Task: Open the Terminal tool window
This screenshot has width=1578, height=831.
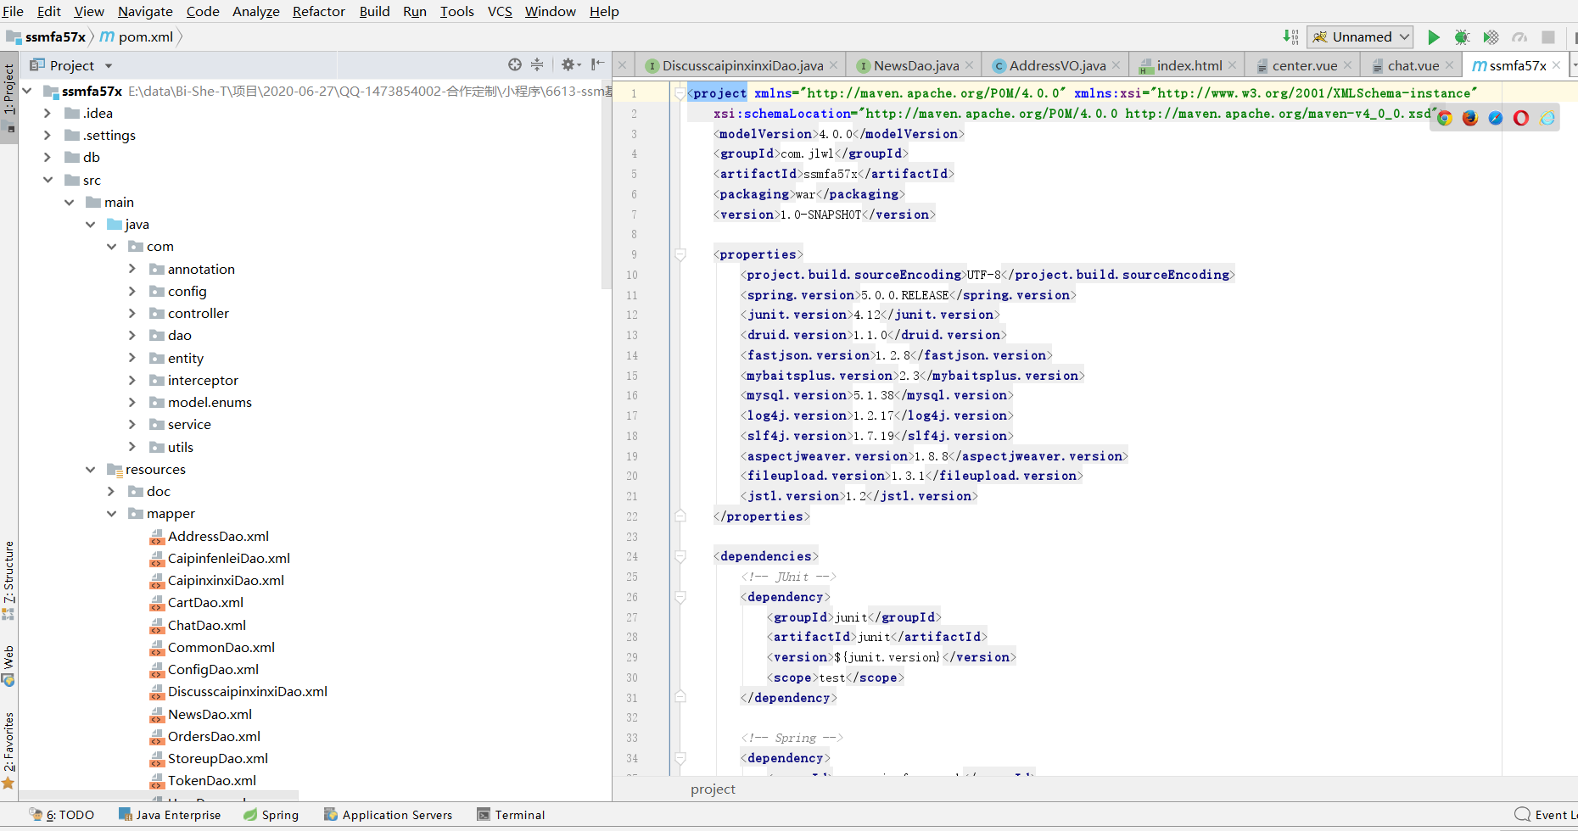Action: pos(512,815)
